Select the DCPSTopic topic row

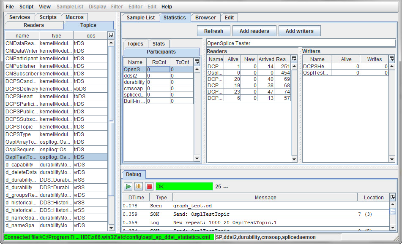pos(56,127)
